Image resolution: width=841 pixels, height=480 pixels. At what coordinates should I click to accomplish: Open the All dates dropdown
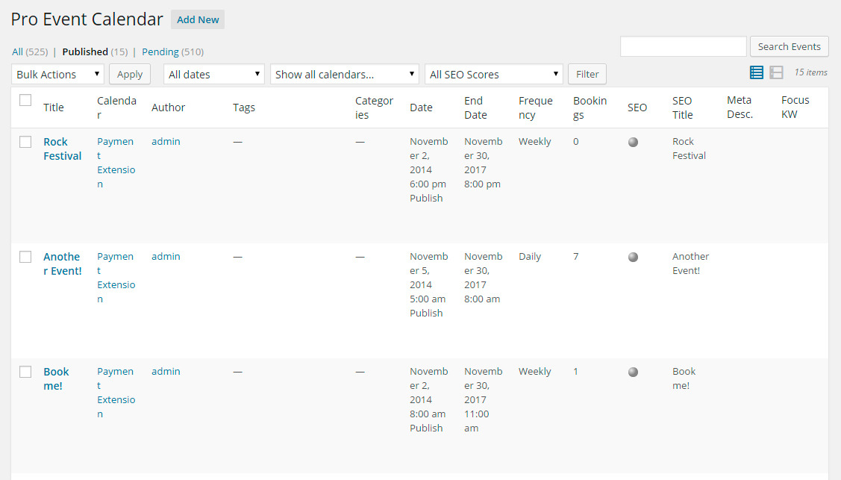pyautogui.click(x=213, y=74)
